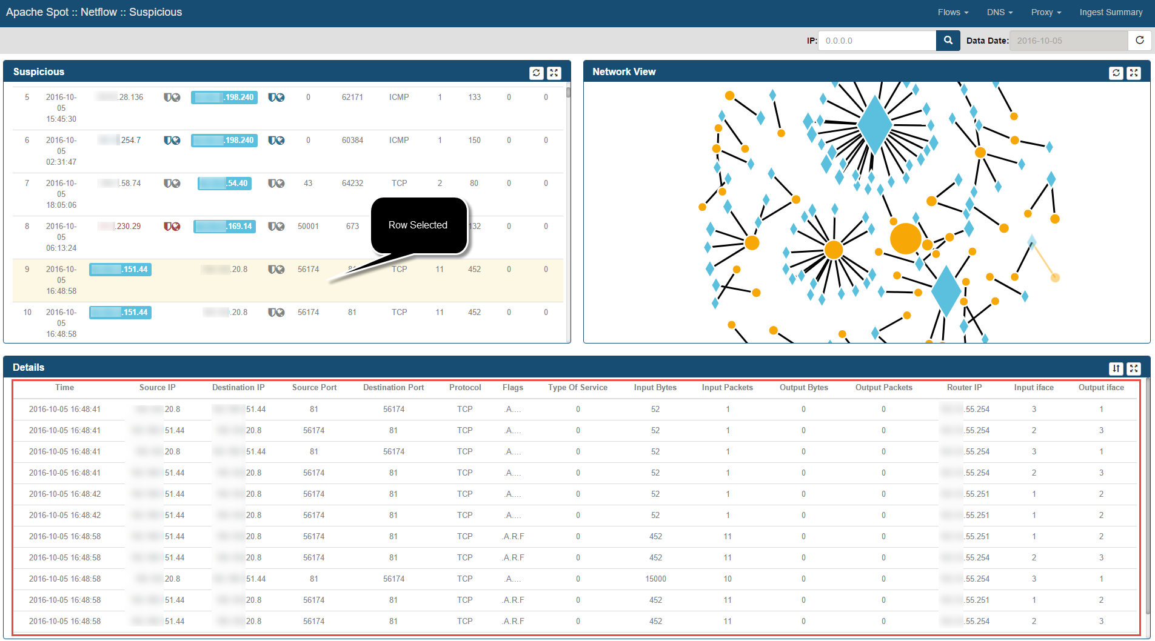Select the Data Date field
1155x641 pixels.
[x=1068, y=41]
